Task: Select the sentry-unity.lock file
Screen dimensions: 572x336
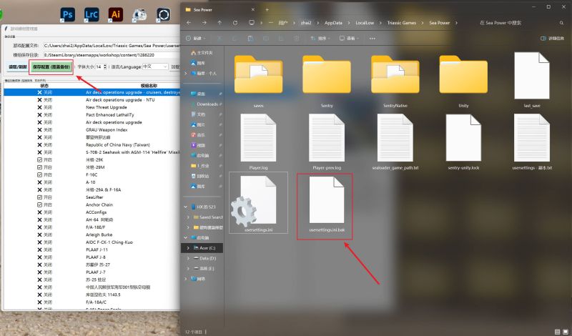Action: coord(463,142)
